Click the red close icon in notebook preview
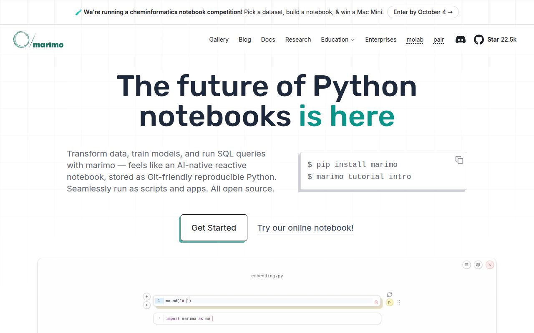 490,265
